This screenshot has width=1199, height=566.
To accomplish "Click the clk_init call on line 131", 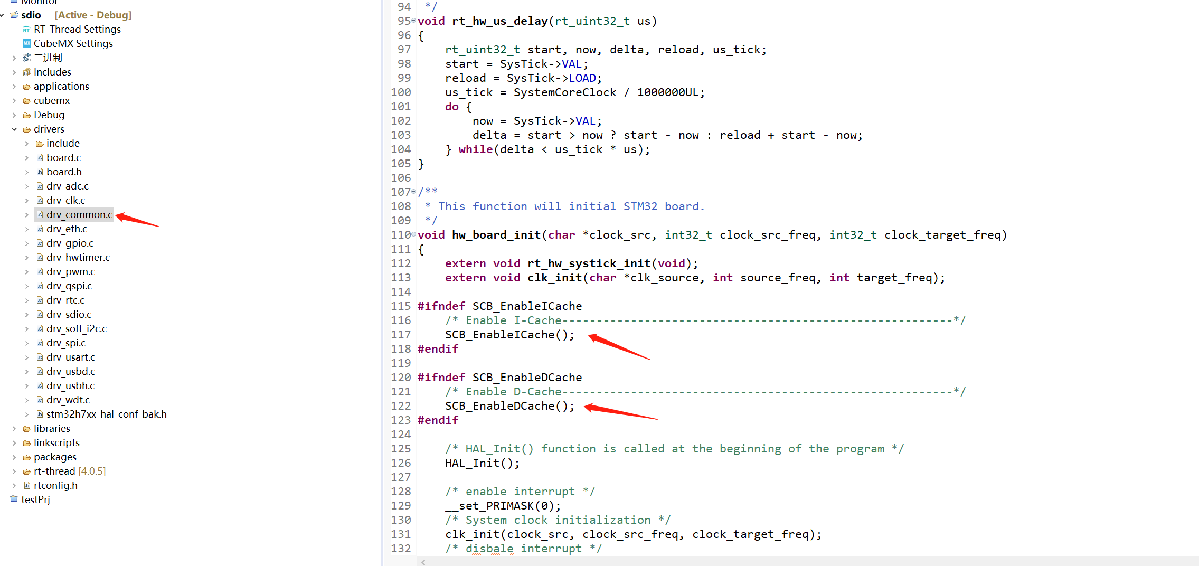I will [x=633, y=534].
